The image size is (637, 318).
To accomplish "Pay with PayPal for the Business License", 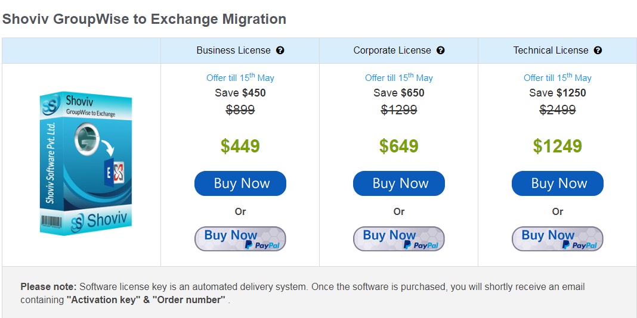I will point(240,239).
